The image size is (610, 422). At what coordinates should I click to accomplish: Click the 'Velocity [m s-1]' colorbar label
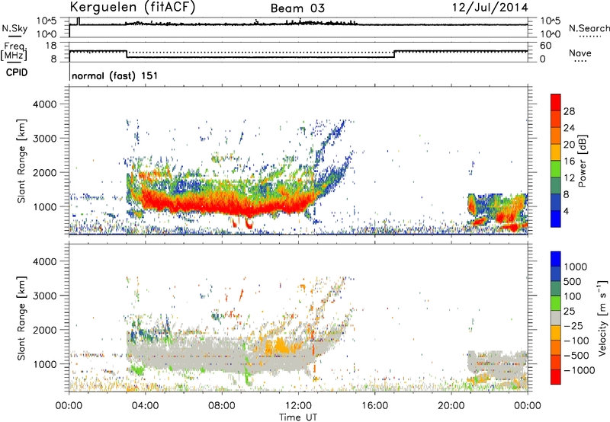602,318
